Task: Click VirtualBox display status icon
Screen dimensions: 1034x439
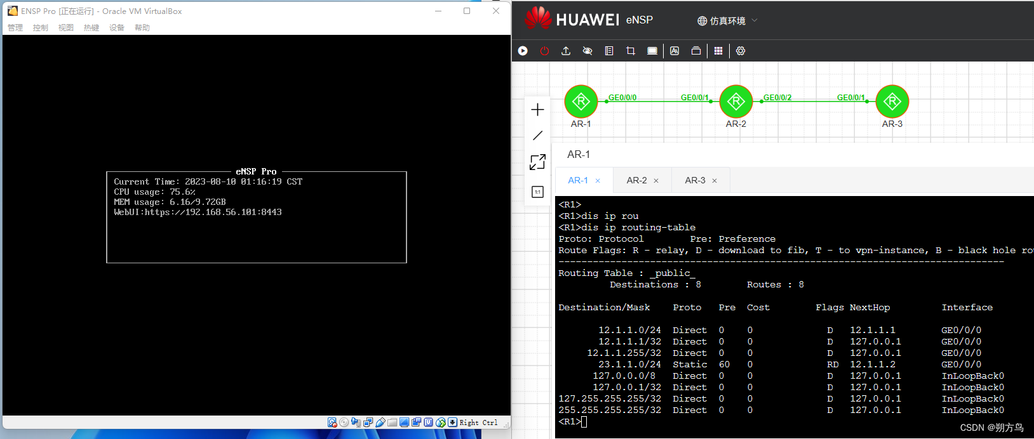Action: click(x=404, y=423)
